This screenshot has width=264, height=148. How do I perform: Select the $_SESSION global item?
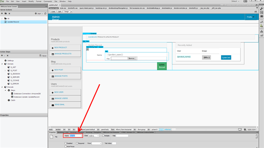pos(15,74)
